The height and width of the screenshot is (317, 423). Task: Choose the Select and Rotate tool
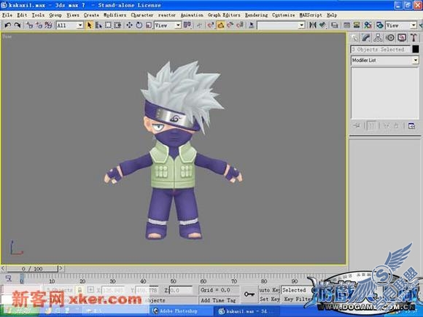click(139, 26)
